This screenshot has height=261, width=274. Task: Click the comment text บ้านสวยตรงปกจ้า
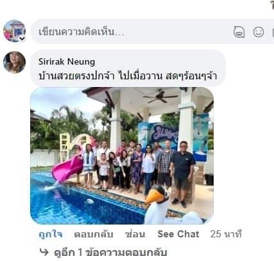[x=76, y=76]
